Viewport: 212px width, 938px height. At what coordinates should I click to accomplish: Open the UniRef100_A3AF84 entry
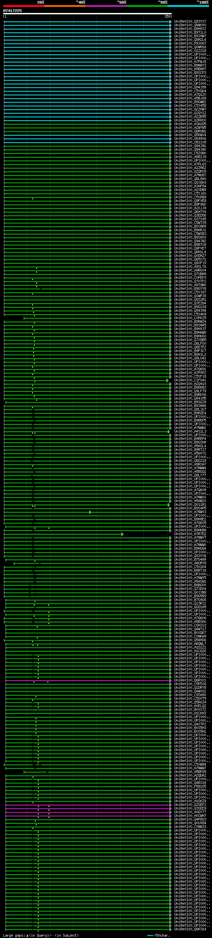(190, 186)
